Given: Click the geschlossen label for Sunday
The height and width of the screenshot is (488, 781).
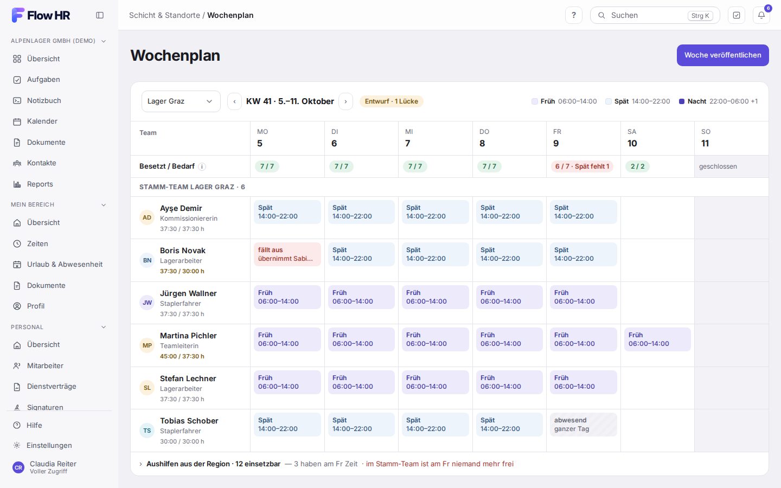Looking at the screenshot, I should coord(718,166).
